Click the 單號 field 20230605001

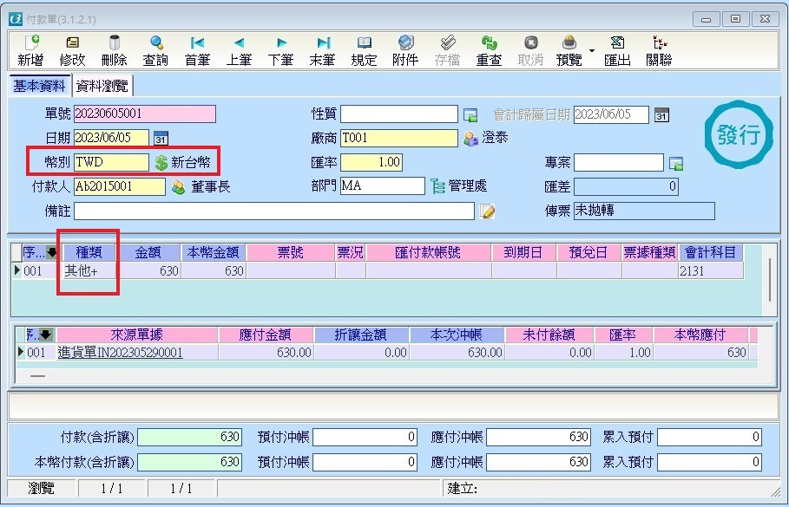[145, 114]
